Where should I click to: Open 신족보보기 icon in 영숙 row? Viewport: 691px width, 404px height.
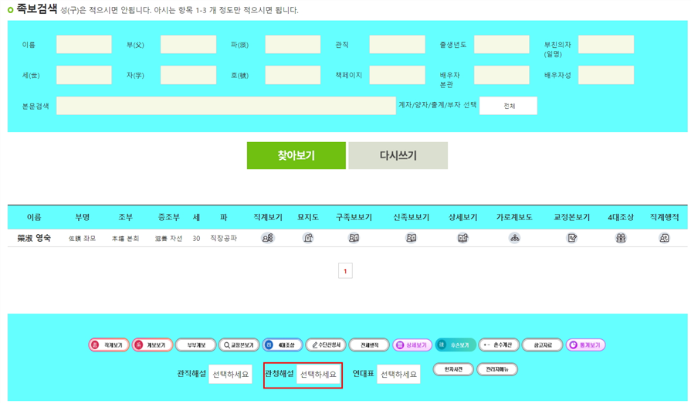[x=412, y=238]
